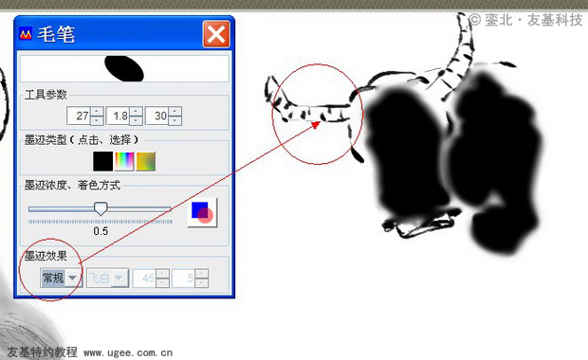Viewport: 588px width, 360px height.
Task: Click into the 30 parameter field
Action: point(157,116)
